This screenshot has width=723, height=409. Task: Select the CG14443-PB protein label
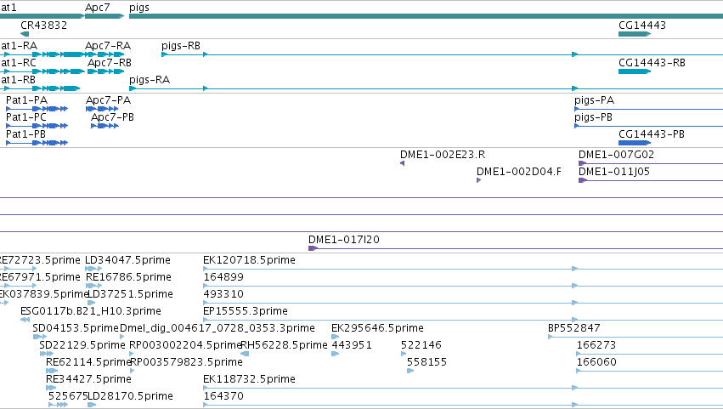pyautogui.click(x=652, y=133)
